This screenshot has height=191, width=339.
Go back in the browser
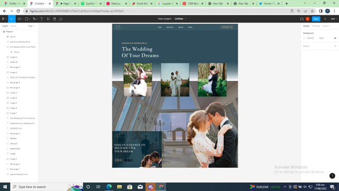point(4,11)
